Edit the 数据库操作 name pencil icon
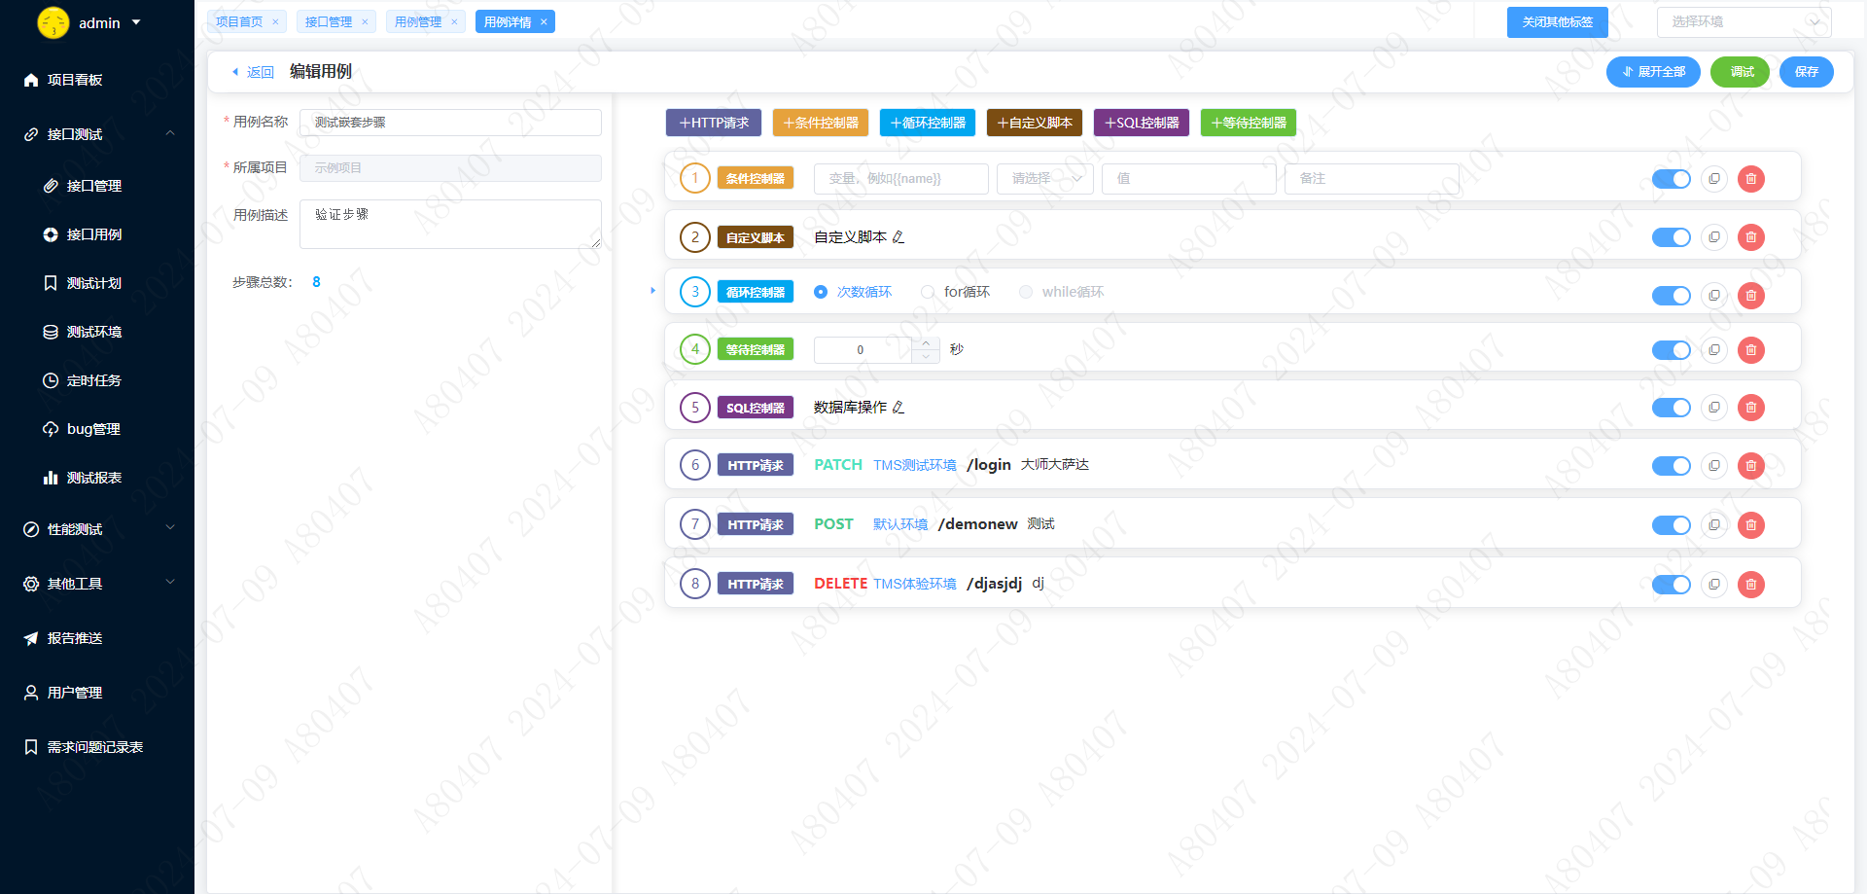The height and width of the screenshot is (894, 1867). (898, 408)
